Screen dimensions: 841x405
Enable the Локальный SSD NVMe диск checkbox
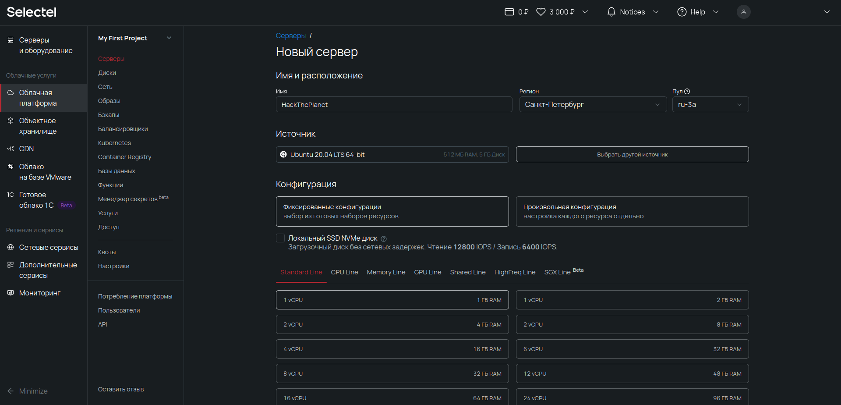[x=280, y=238]
